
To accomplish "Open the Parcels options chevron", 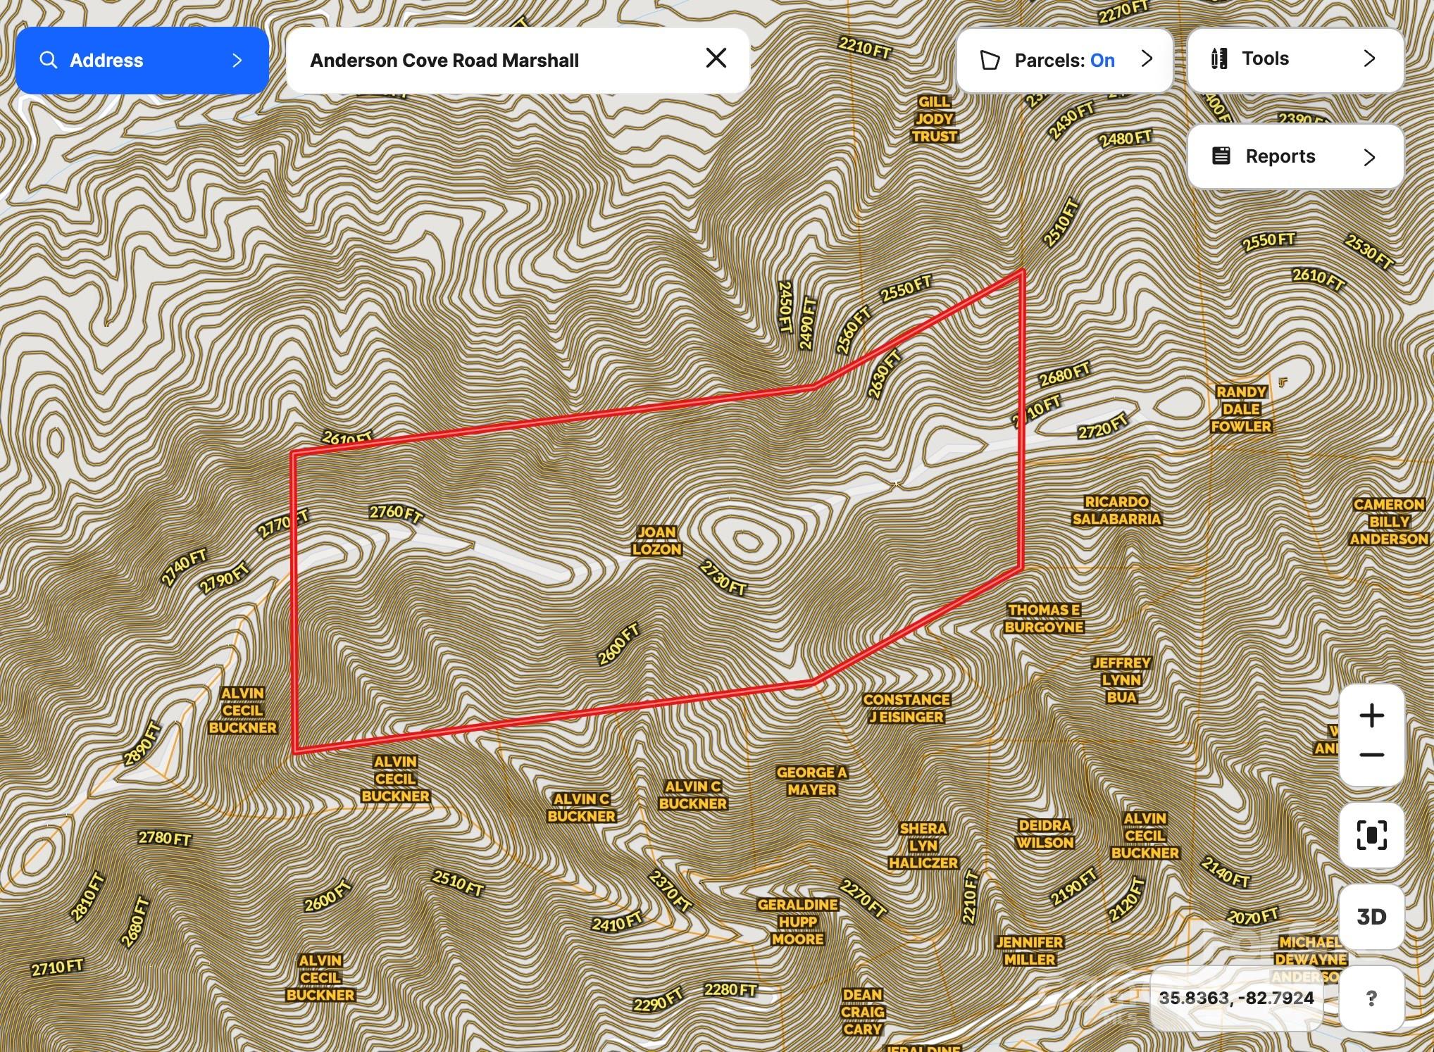I will pos(1147,58).
